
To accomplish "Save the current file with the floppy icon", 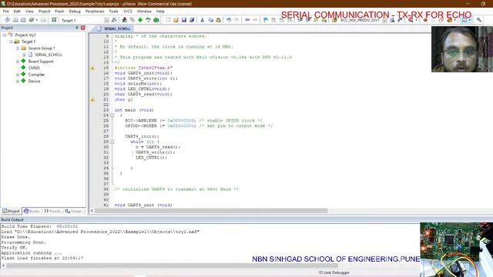I will click(184, 20).
